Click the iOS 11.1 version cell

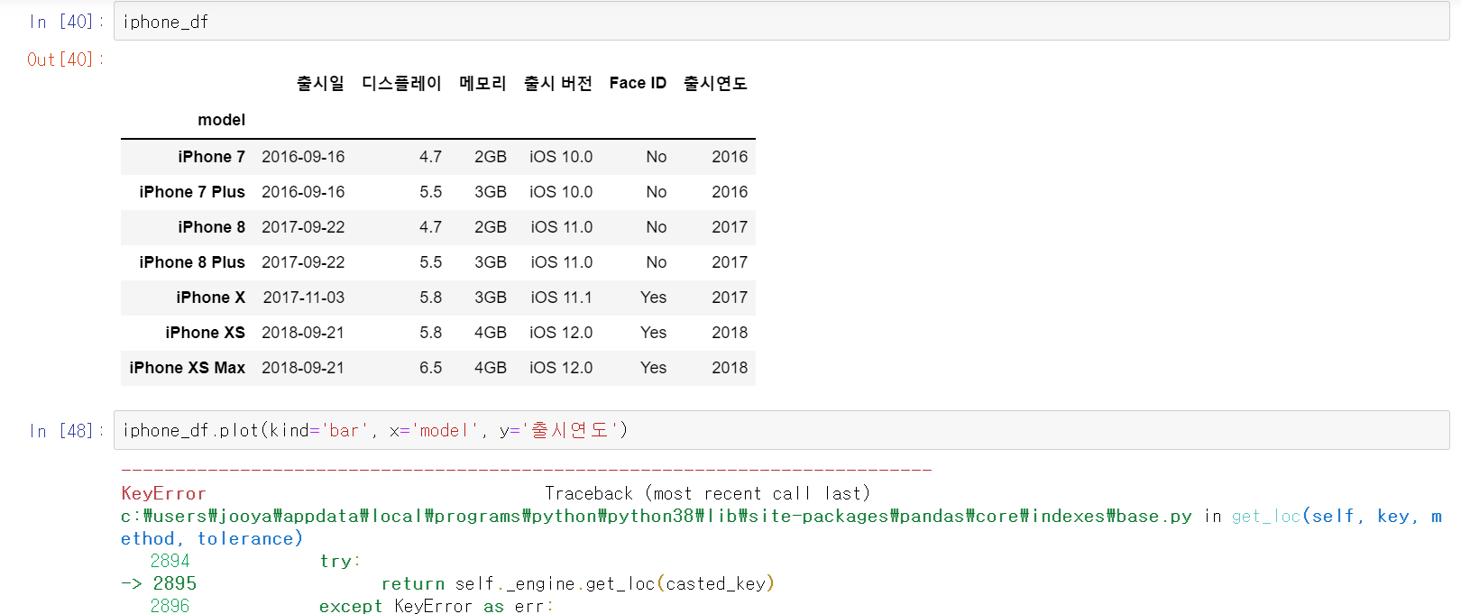562,298
